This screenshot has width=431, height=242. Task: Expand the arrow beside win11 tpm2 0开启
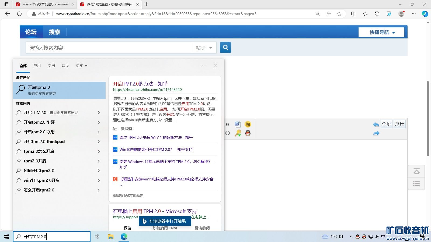[99, 180]
